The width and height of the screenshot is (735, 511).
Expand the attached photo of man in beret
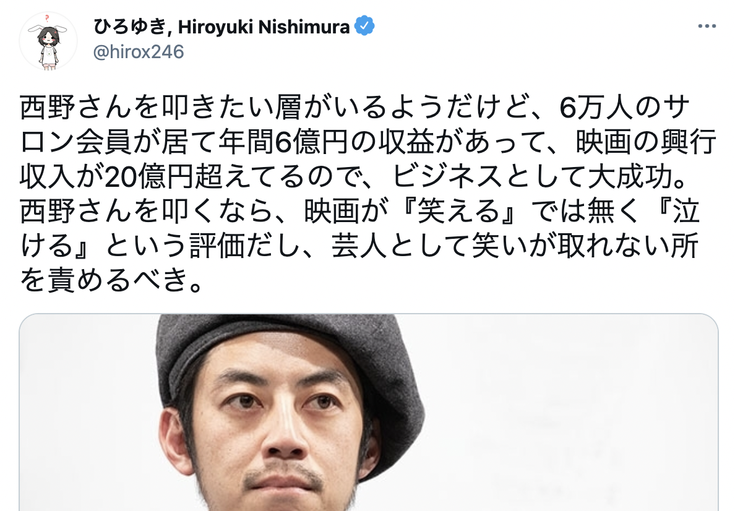pyautogui.click(x=369, y=413)
